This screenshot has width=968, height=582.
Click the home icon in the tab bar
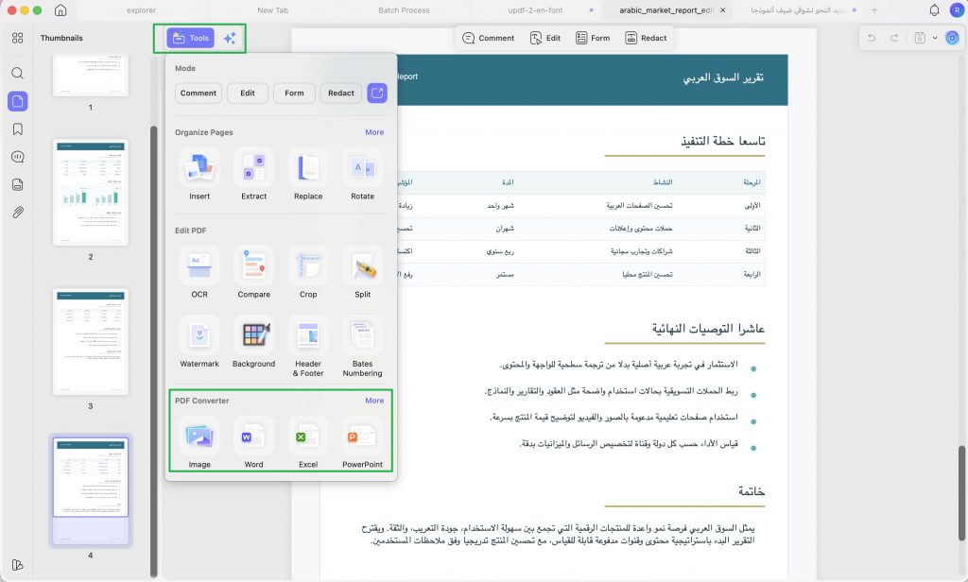pos(60,10)
